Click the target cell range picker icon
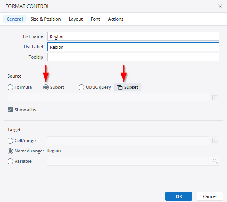 click(215, 141)
